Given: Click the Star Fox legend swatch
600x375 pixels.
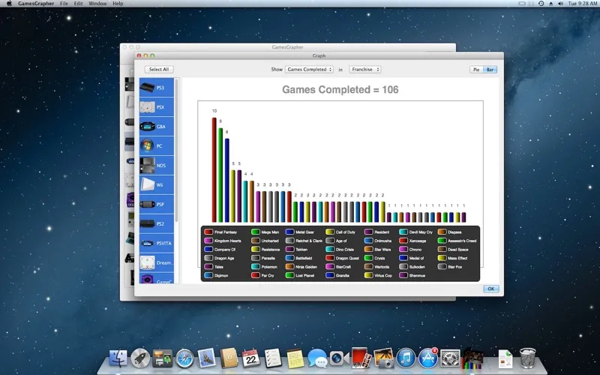Looking at the screenshot, I should [442, 267].
